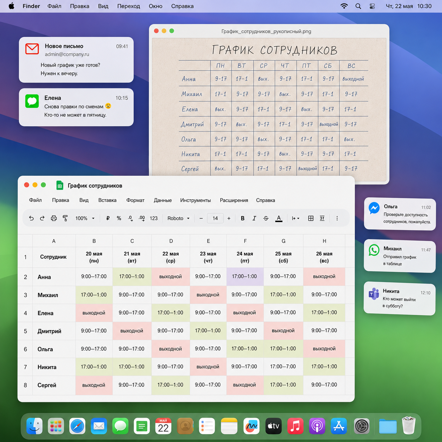The height and width of the screenshot is (442, 442).
Task: Open the Roboto font dropdown
Action: [178, 218]
